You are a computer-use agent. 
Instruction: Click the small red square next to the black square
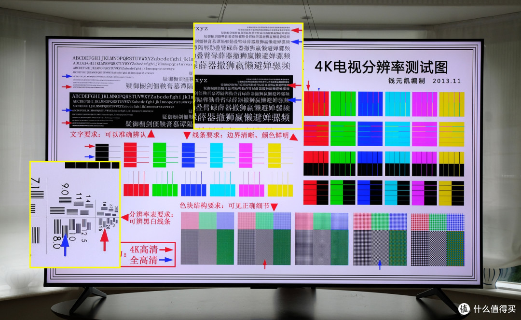tap(130, 155)
